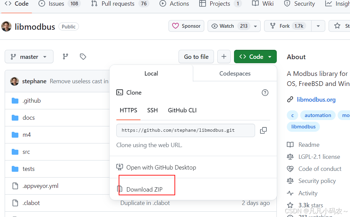The image size is (350, 217).
Task: Select the c topic tag
Action: pos(293,115)
